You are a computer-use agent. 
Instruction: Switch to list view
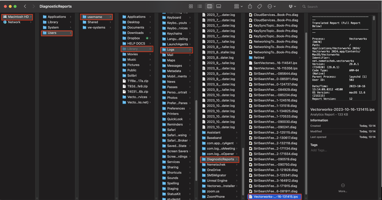(x=200, y=6)
